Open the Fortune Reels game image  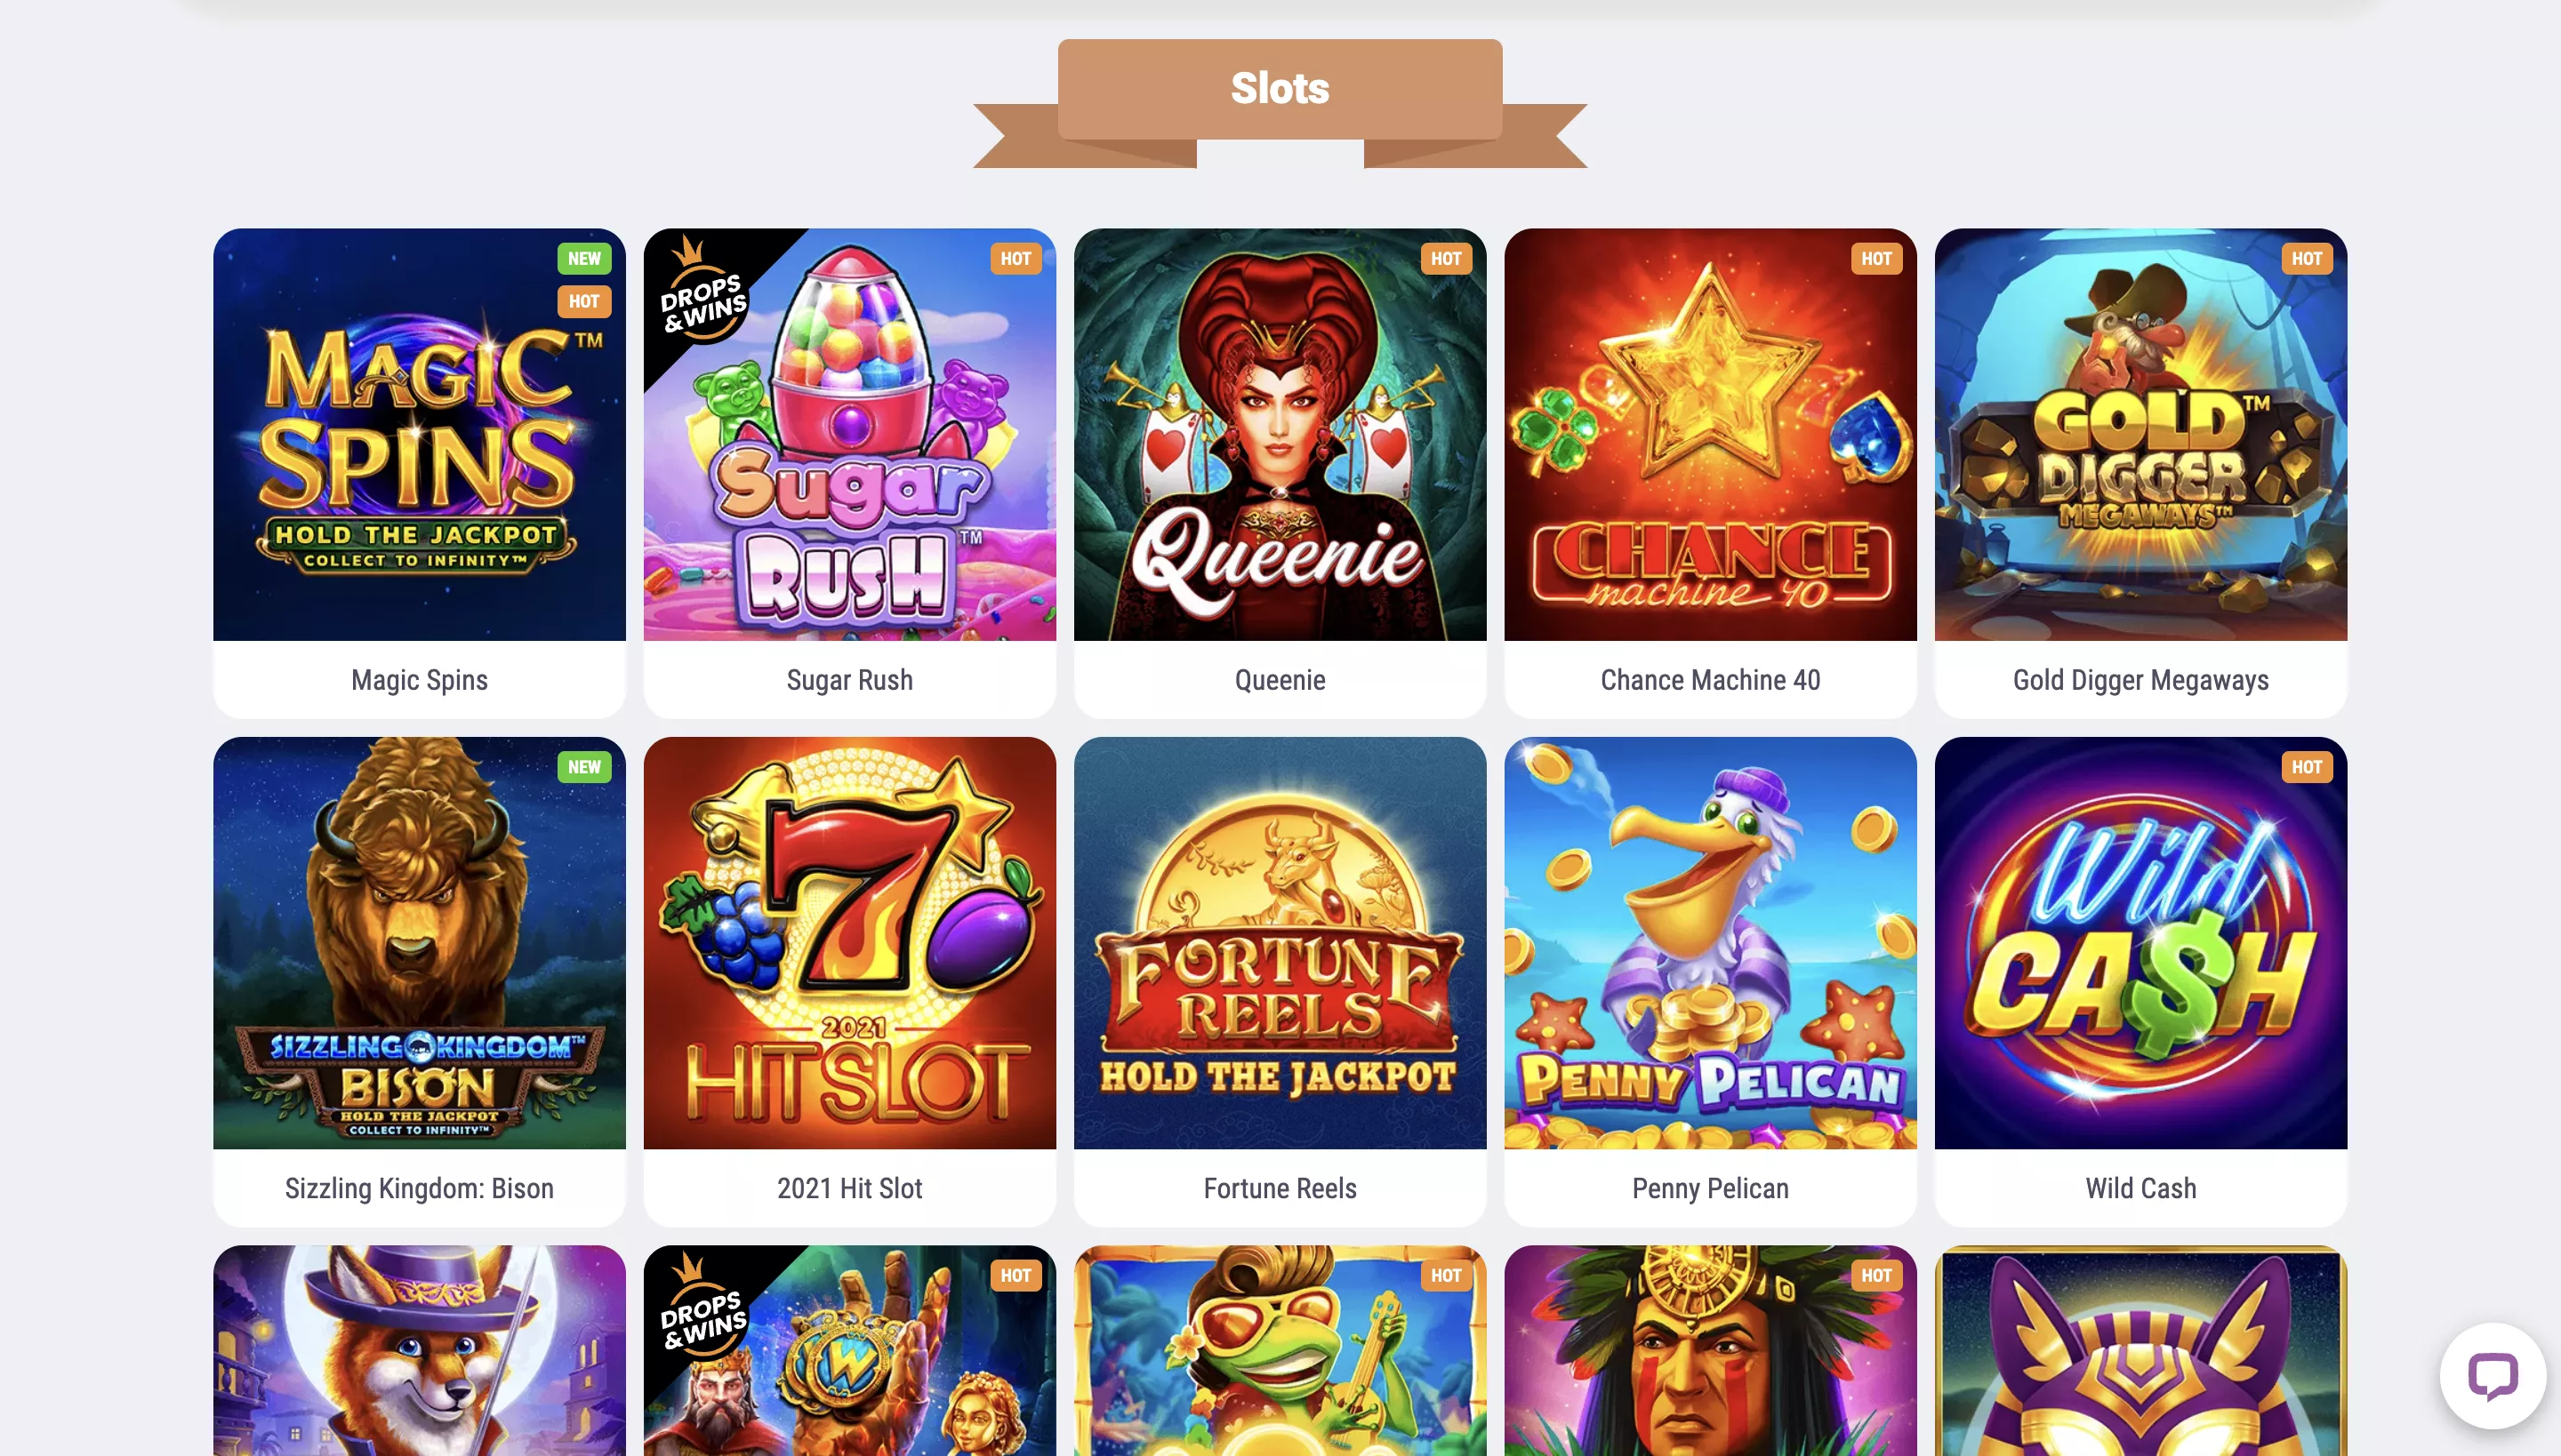1280,943
